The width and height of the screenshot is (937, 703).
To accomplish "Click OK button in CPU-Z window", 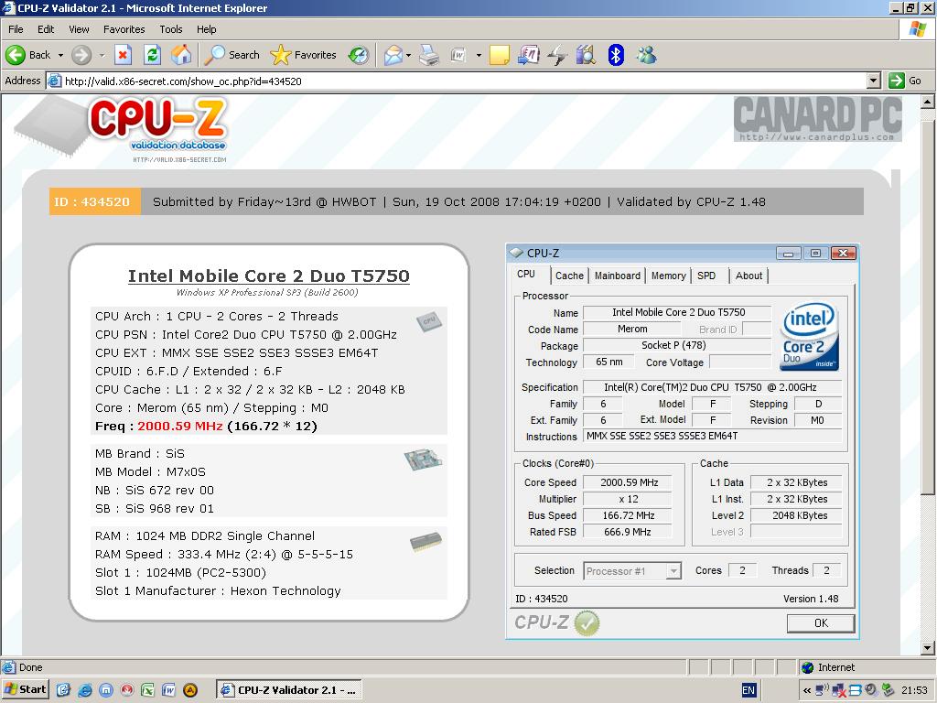I will (x=821, y=622).
